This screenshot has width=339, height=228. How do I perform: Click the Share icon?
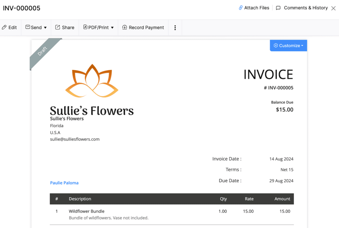[x=58, y=27]
